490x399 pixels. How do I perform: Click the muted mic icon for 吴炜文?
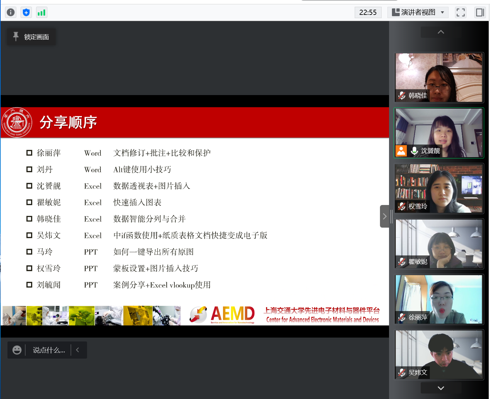(402, 372)
